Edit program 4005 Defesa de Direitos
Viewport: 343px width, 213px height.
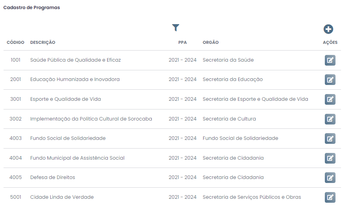point(330,177)
